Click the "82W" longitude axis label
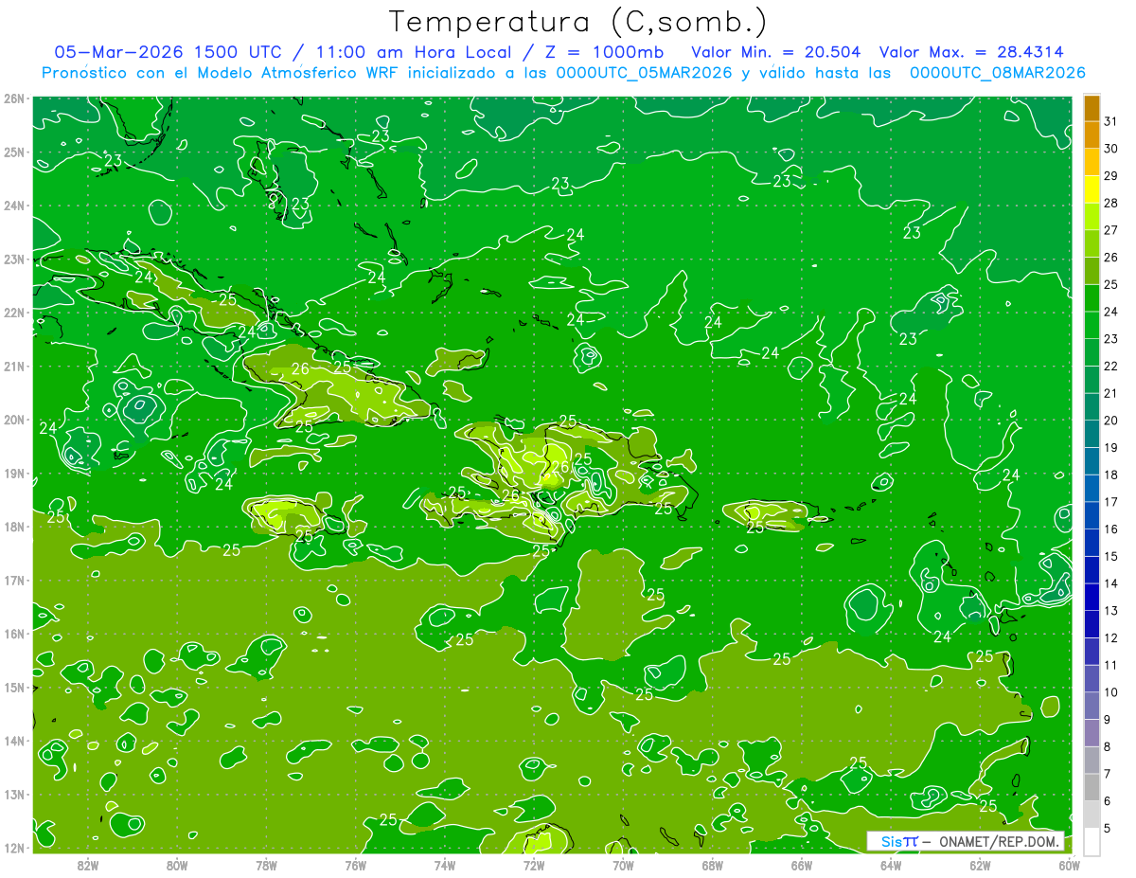 (88, 865)
